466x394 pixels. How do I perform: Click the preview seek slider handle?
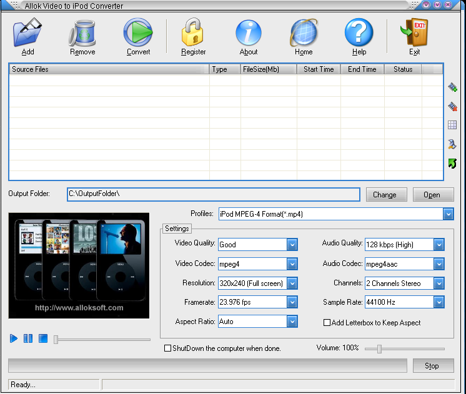56,339
